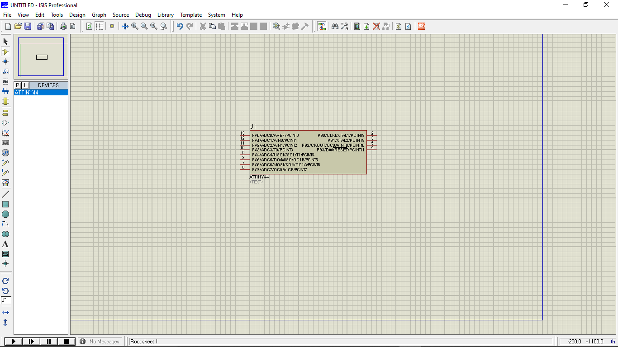Zoom in on schematic
Screen dimensions: 618x347
134,26
